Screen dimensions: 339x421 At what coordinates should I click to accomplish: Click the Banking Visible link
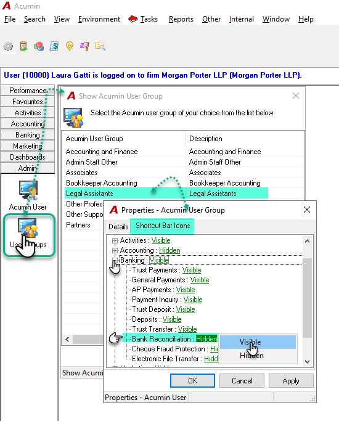[x=159, y=260]
